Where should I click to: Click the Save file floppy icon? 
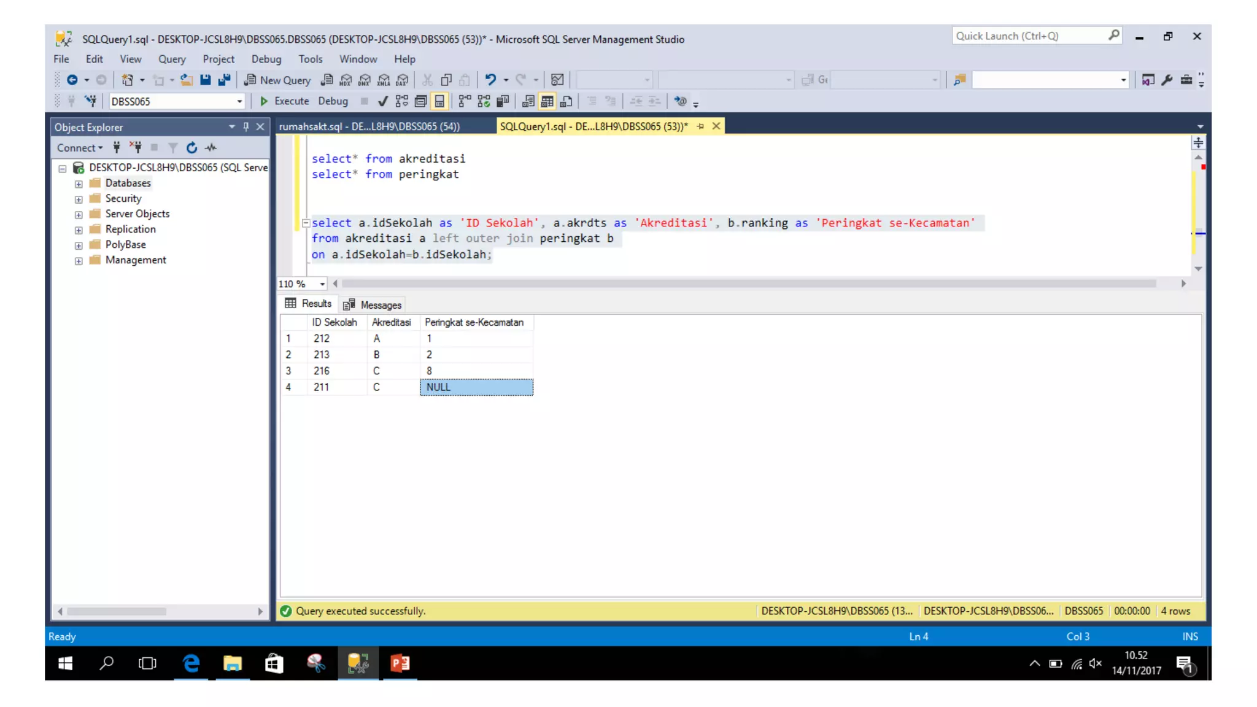click(x=206, y=80)
